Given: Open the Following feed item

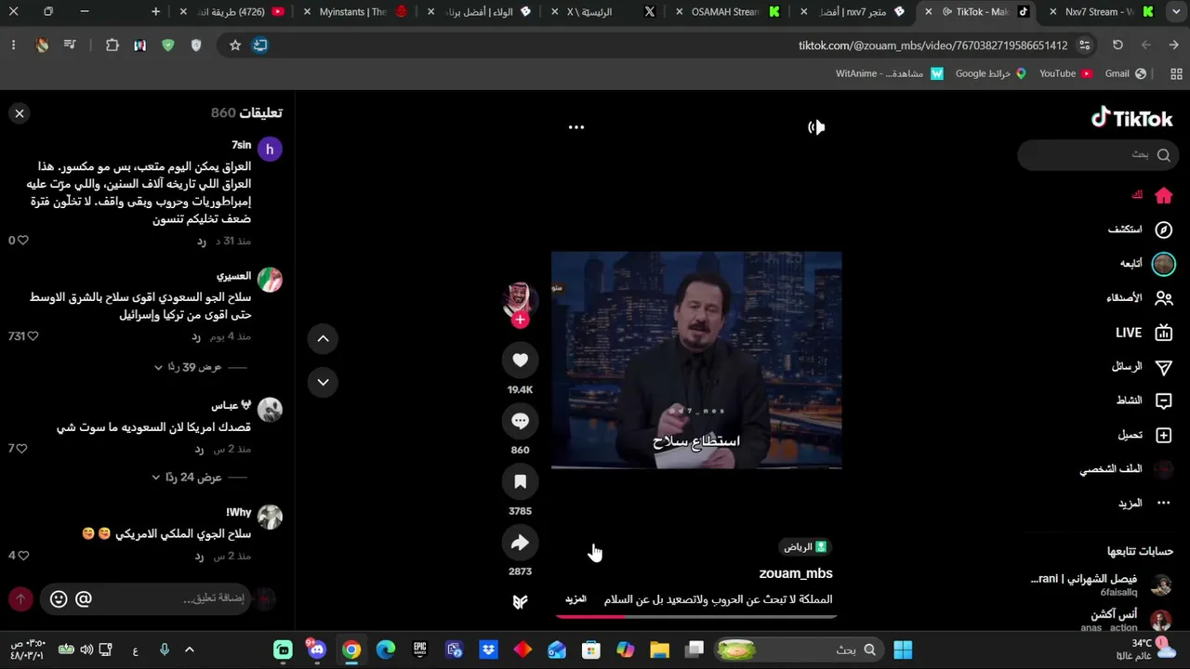Looking at the screenshot, I should [1147, 264].
